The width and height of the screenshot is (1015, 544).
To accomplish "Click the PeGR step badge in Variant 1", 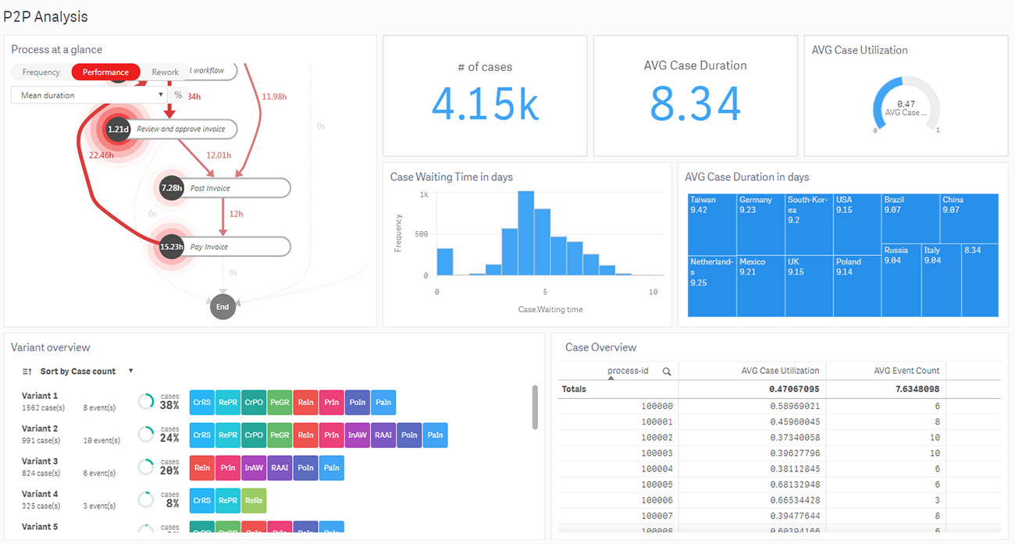I will click(279, 402).
